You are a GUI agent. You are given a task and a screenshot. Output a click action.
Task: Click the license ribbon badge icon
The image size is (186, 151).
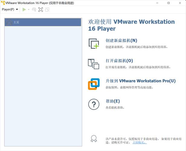pyautogui.click(x=94, y=138)
